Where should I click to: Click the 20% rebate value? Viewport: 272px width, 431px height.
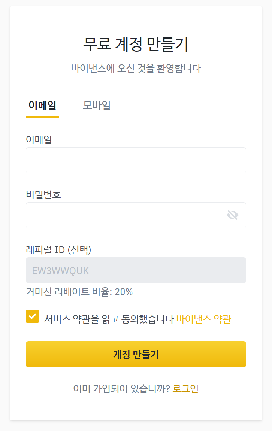point(124,292)
